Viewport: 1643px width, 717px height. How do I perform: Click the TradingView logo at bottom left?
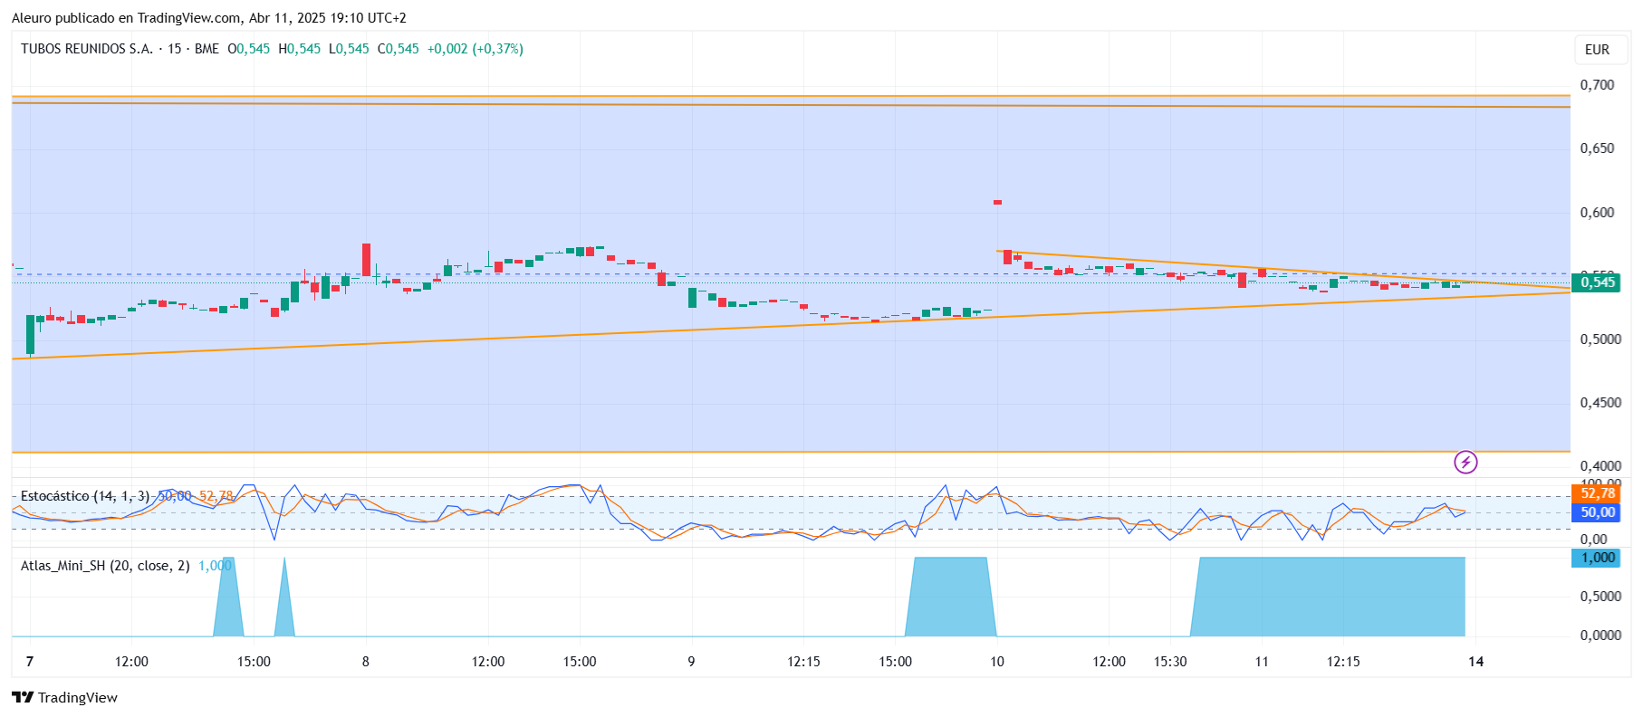[64, 697]
